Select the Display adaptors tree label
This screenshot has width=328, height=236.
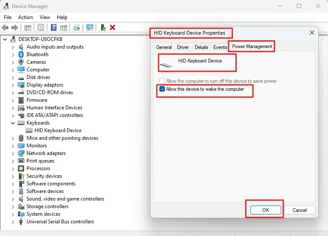coord(45,85)
